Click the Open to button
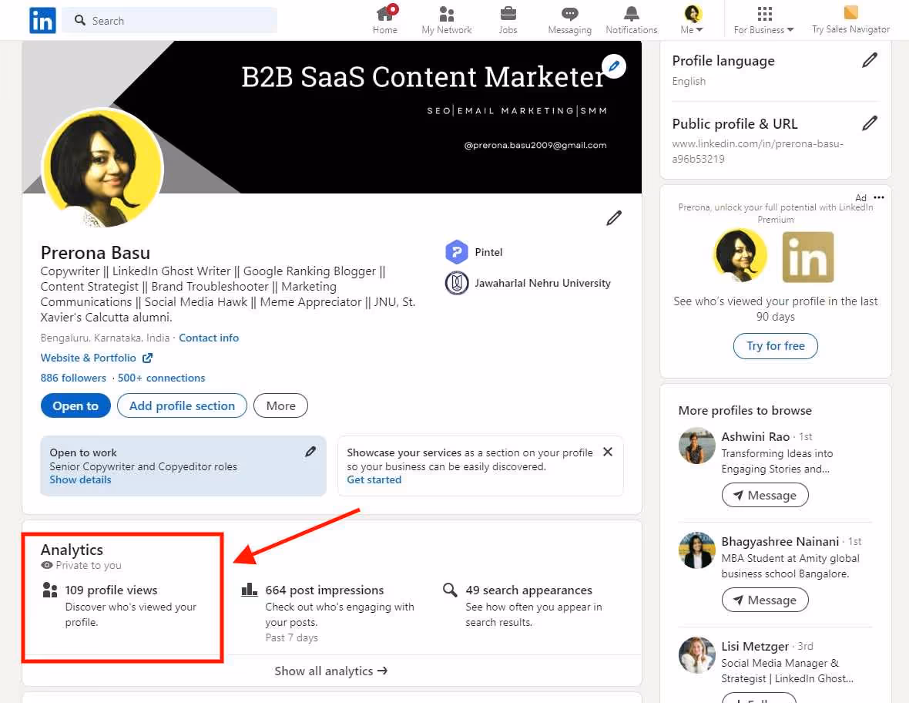 pos(75,405)
